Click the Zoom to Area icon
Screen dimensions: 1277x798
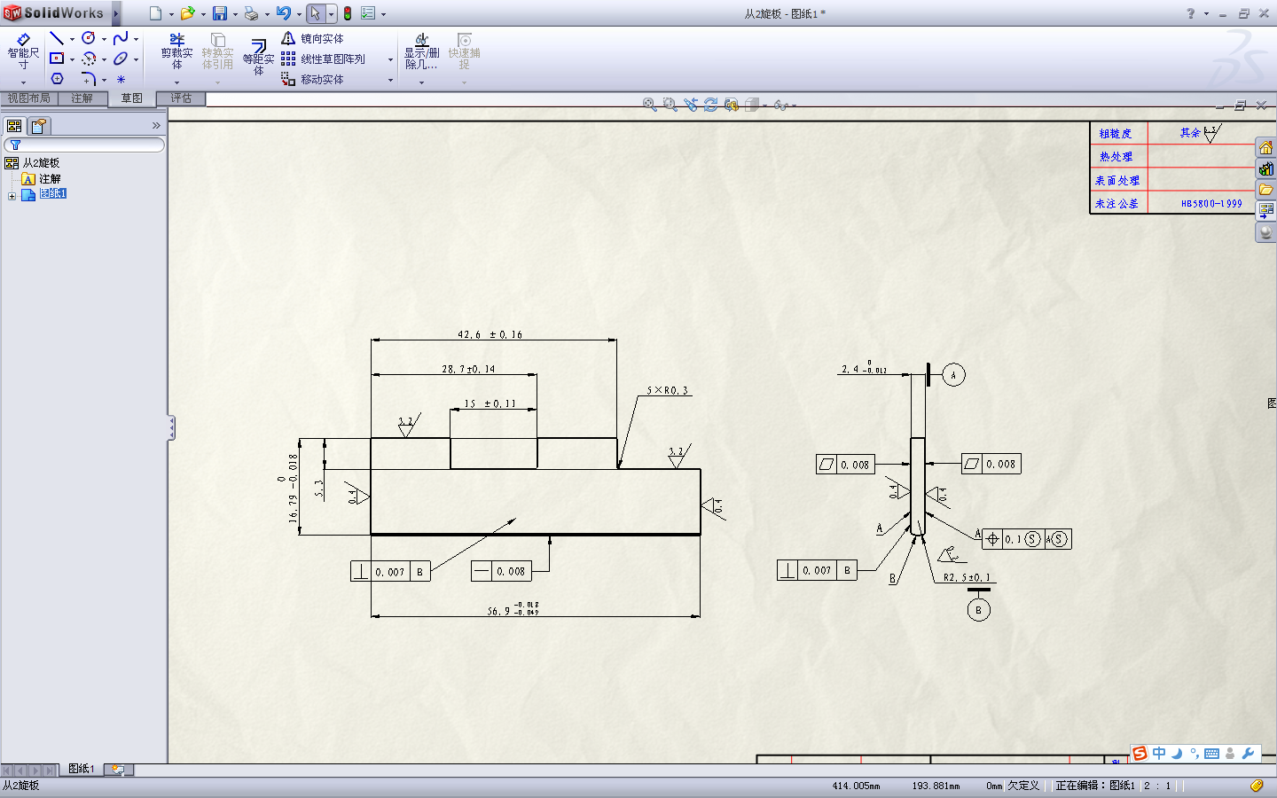670,105
